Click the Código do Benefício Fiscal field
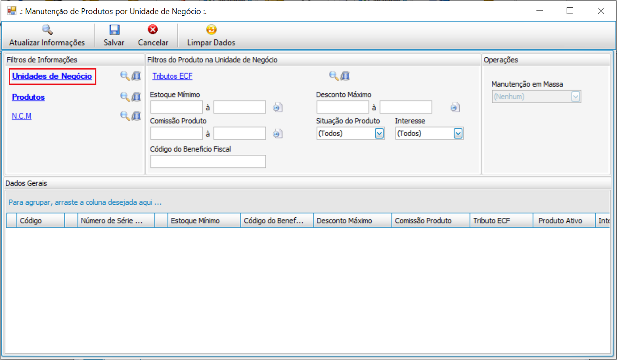The height and width of the screenshot is (360, 617). [x=208, y=161]
